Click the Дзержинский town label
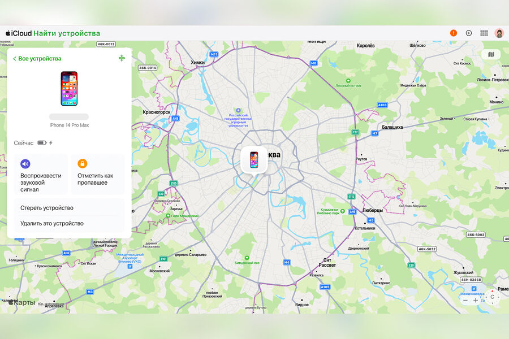509x339 pixels. tap(359, 249)
